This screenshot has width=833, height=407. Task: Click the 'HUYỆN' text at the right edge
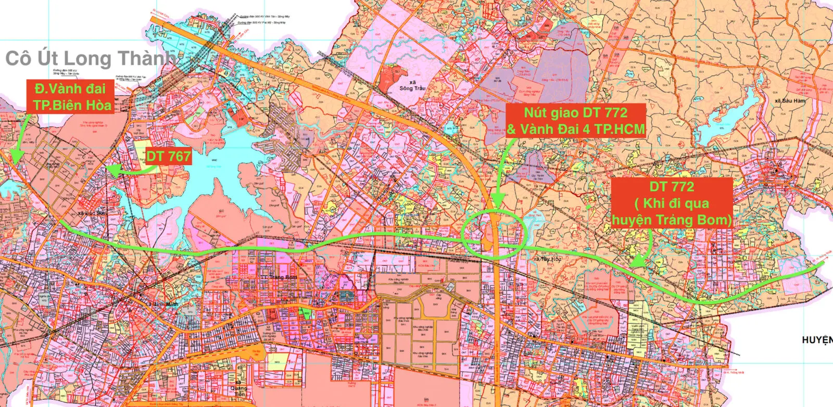point(817,340)
